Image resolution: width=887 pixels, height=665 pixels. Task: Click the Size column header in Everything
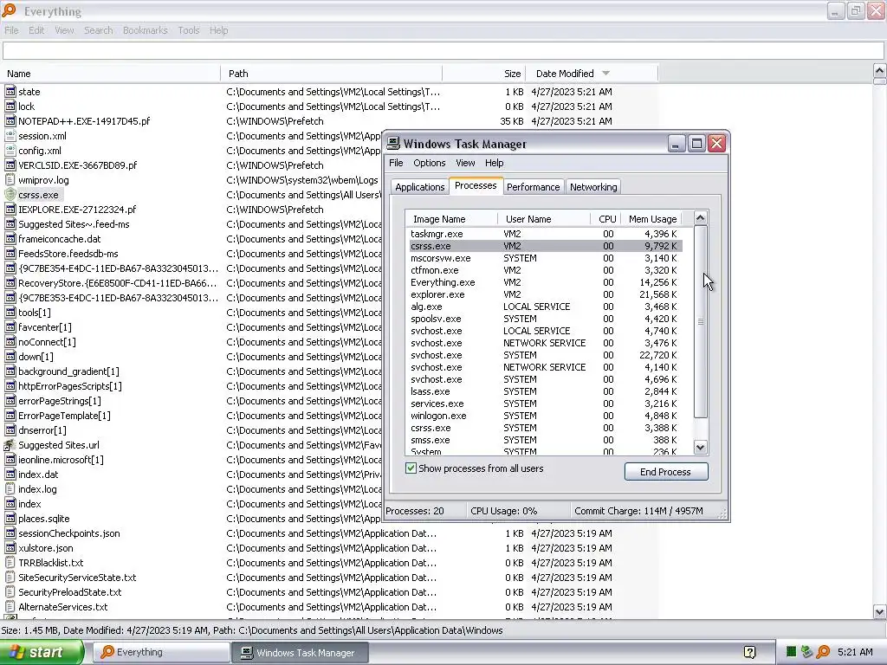click(x=484, y=74)
